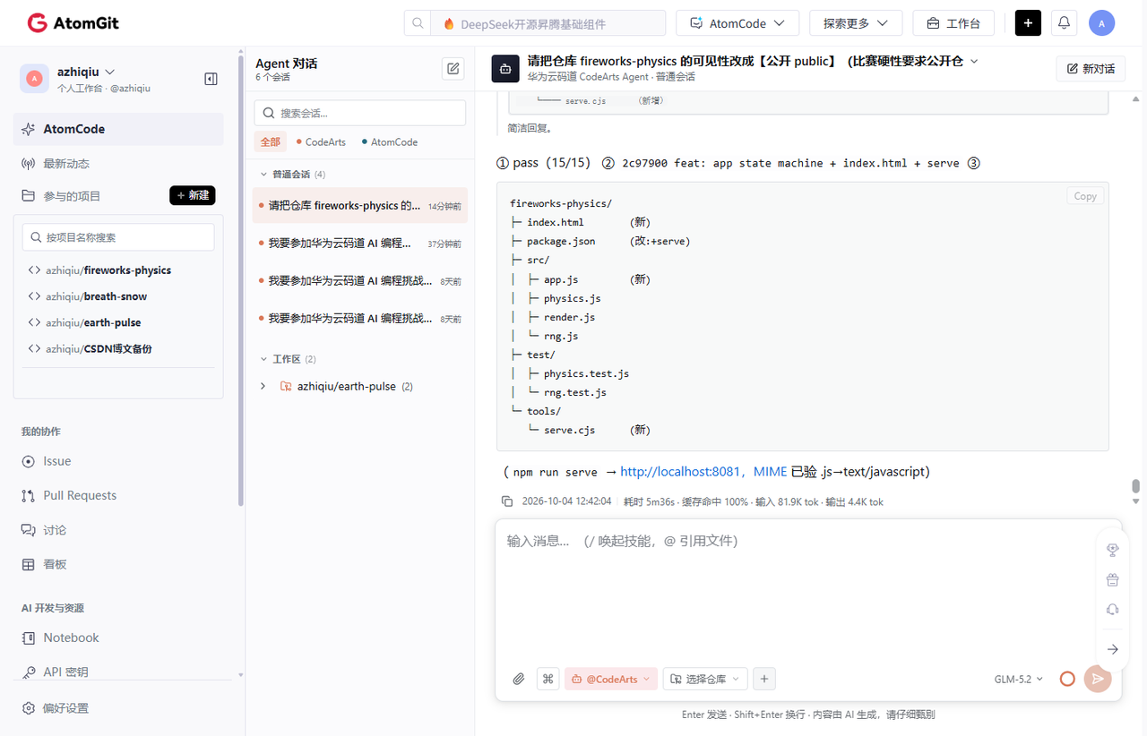The height and width of the screenshot is (736, 1147).
Task: Open the 选择仓库 dropdown
Action: (x=705, y=679)
